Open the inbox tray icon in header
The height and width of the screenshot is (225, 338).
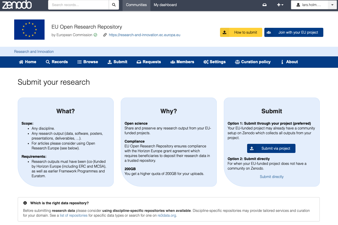tap(265, 5)
